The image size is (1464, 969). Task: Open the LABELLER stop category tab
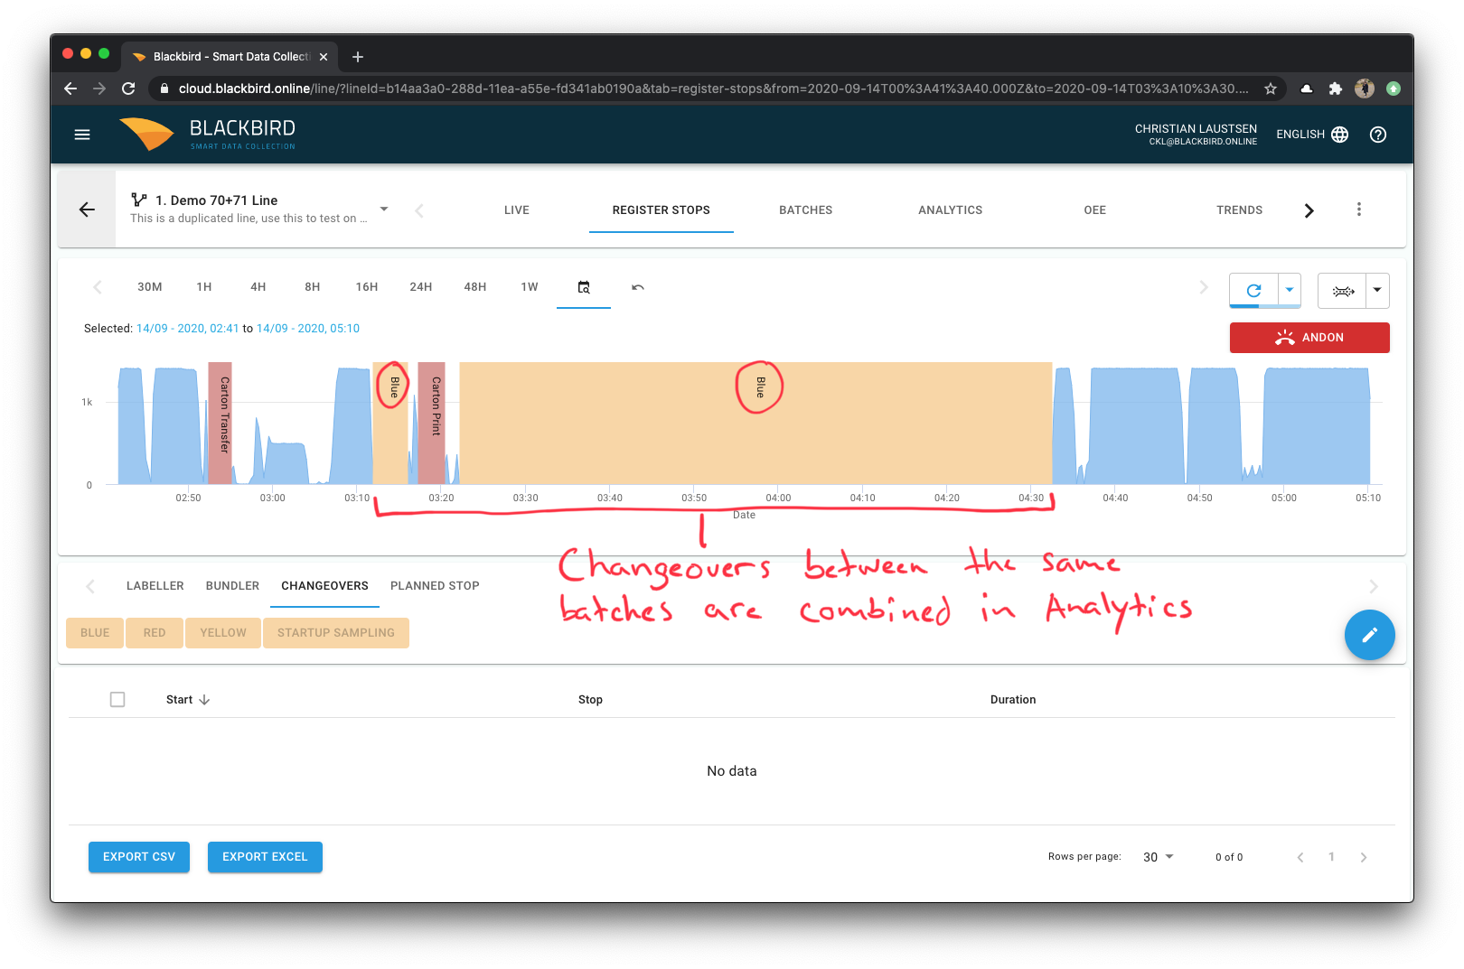[155, 586]
